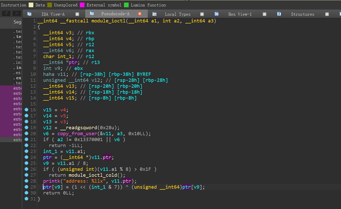Click line number 15 in the gutter
This screenshot has width=341, height=209.
pos(33,104)
